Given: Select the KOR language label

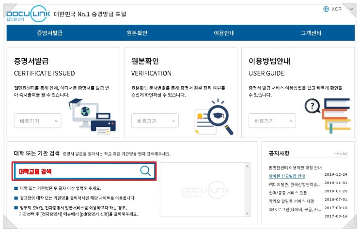Looking at the screenshot, I should pyautogui.click(x=336, y=9).
